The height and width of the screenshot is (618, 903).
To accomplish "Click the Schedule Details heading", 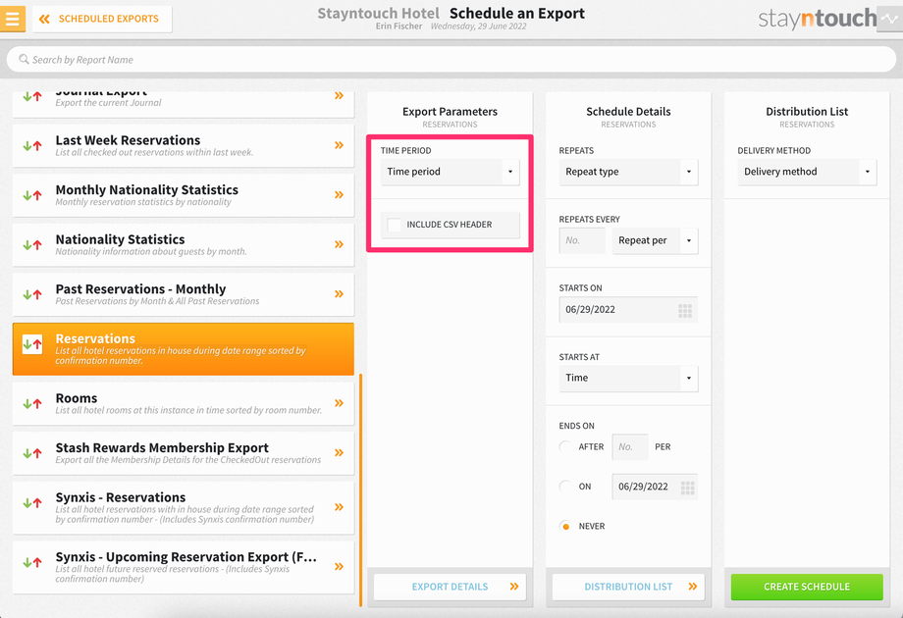I will 628,112.
